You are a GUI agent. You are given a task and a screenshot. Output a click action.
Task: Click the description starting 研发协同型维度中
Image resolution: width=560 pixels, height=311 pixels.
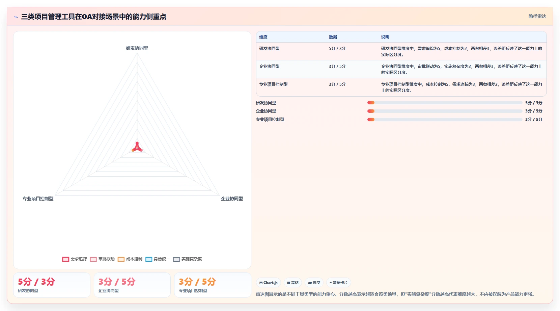click(461, 52)
